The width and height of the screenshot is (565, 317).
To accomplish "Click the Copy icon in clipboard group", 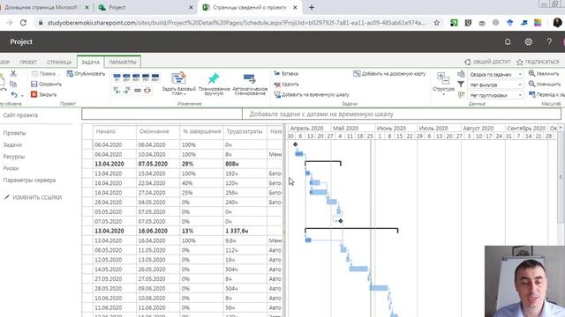I will point(13,85).
